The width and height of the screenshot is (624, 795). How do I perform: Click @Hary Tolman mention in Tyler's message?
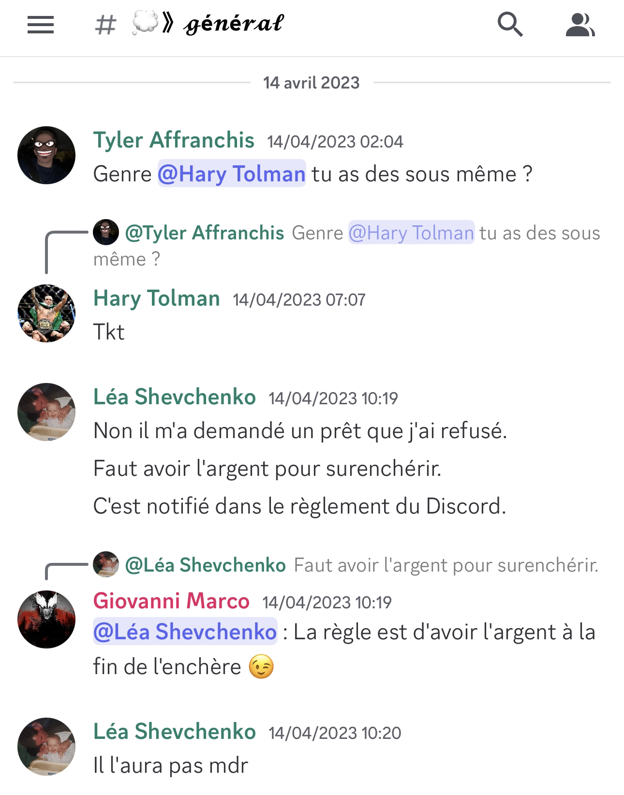pyautogui.click(x=232, y=174)
